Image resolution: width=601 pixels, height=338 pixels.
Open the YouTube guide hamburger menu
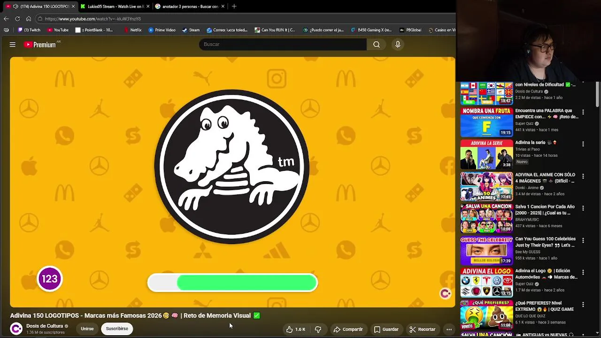(13, 45)
